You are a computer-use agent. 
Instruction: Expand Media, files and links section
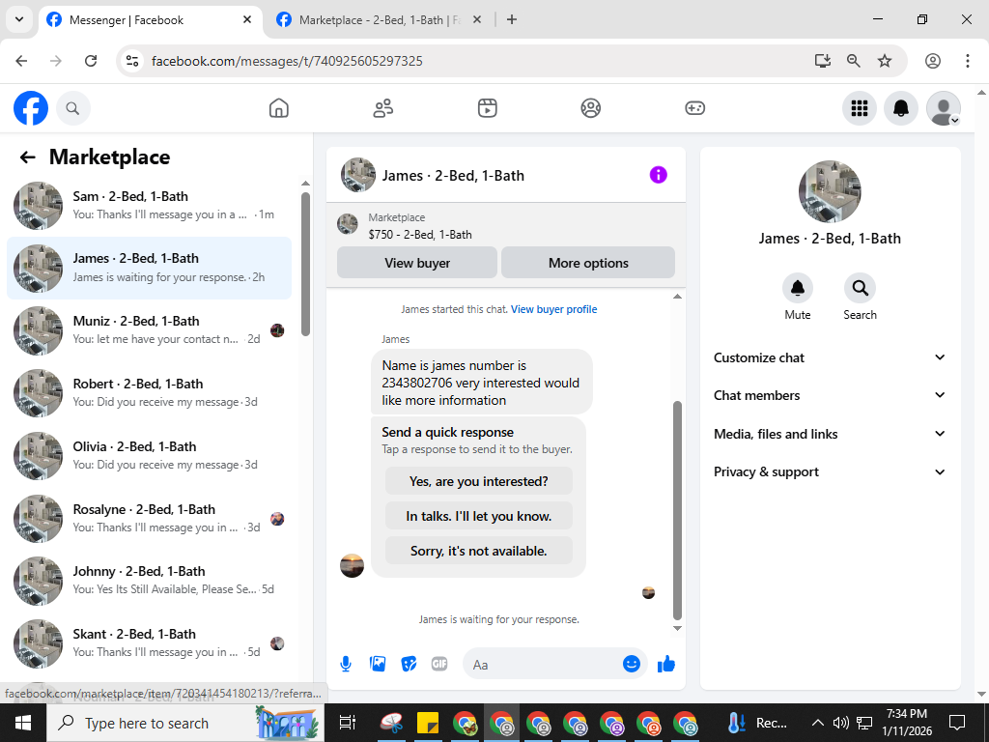830,434
